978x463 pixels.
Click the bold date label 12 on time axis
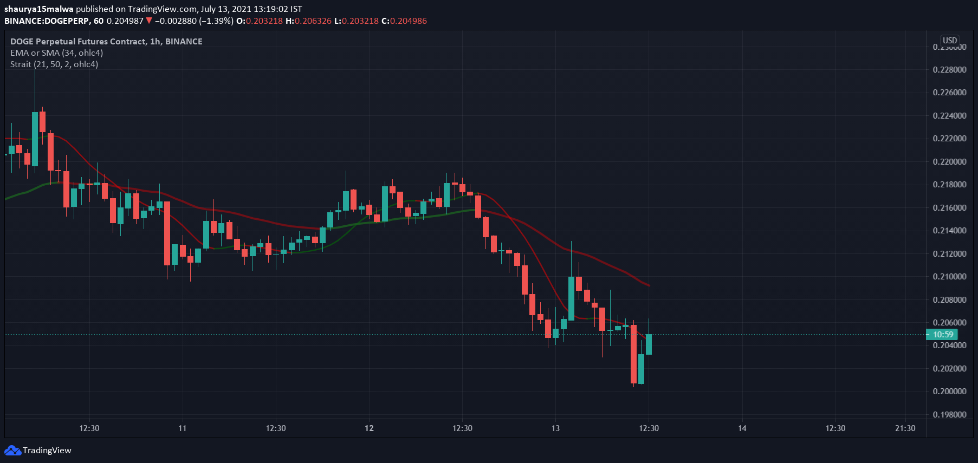[369, 428]
